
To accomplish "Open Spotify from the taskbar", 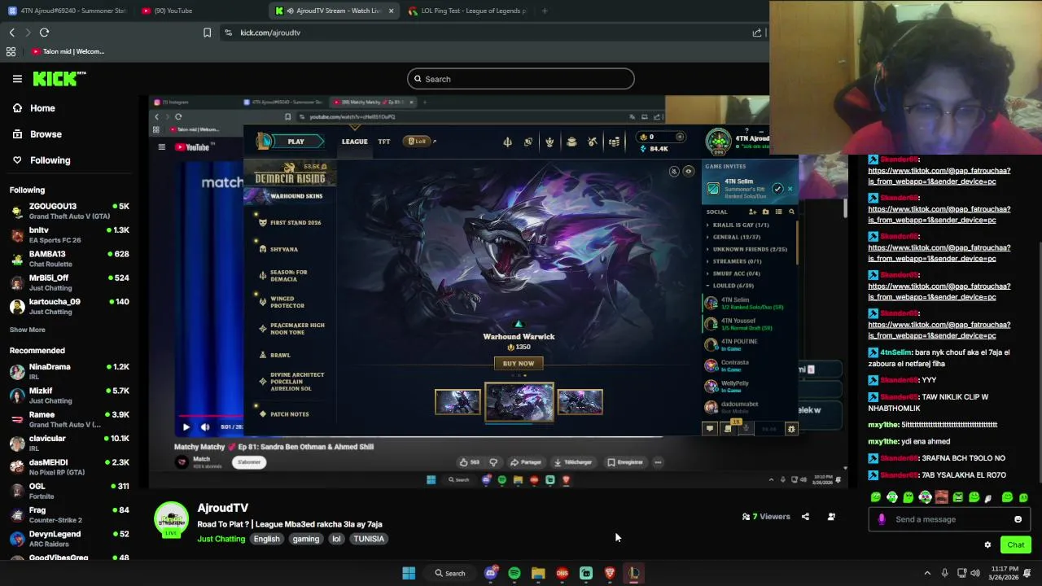I will pyautogui.click(x=514, y=573).
